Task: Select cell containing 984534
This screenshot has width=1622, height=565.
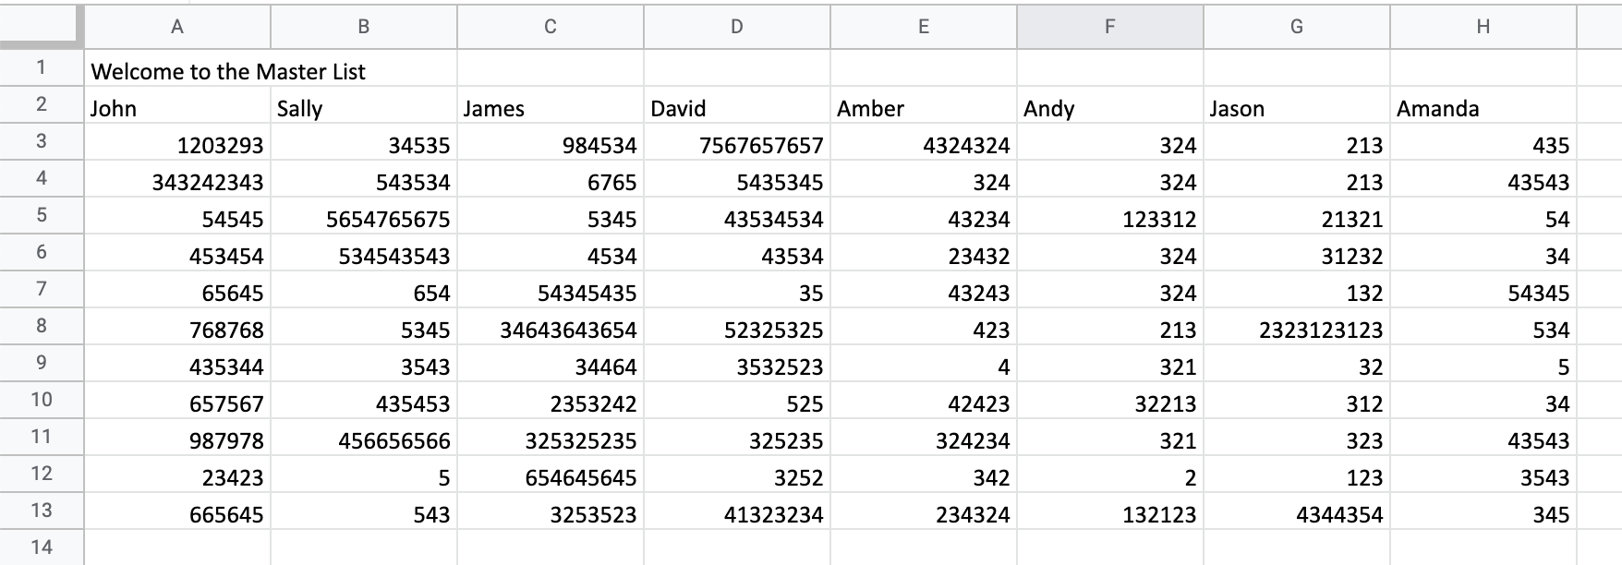Action: (x=551, y=142)
